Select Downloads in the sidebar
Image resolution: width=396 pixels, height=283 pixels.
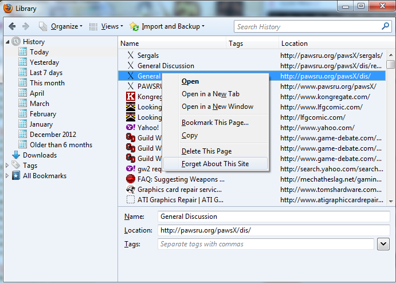pyautogui.click(x=40, y=155)
